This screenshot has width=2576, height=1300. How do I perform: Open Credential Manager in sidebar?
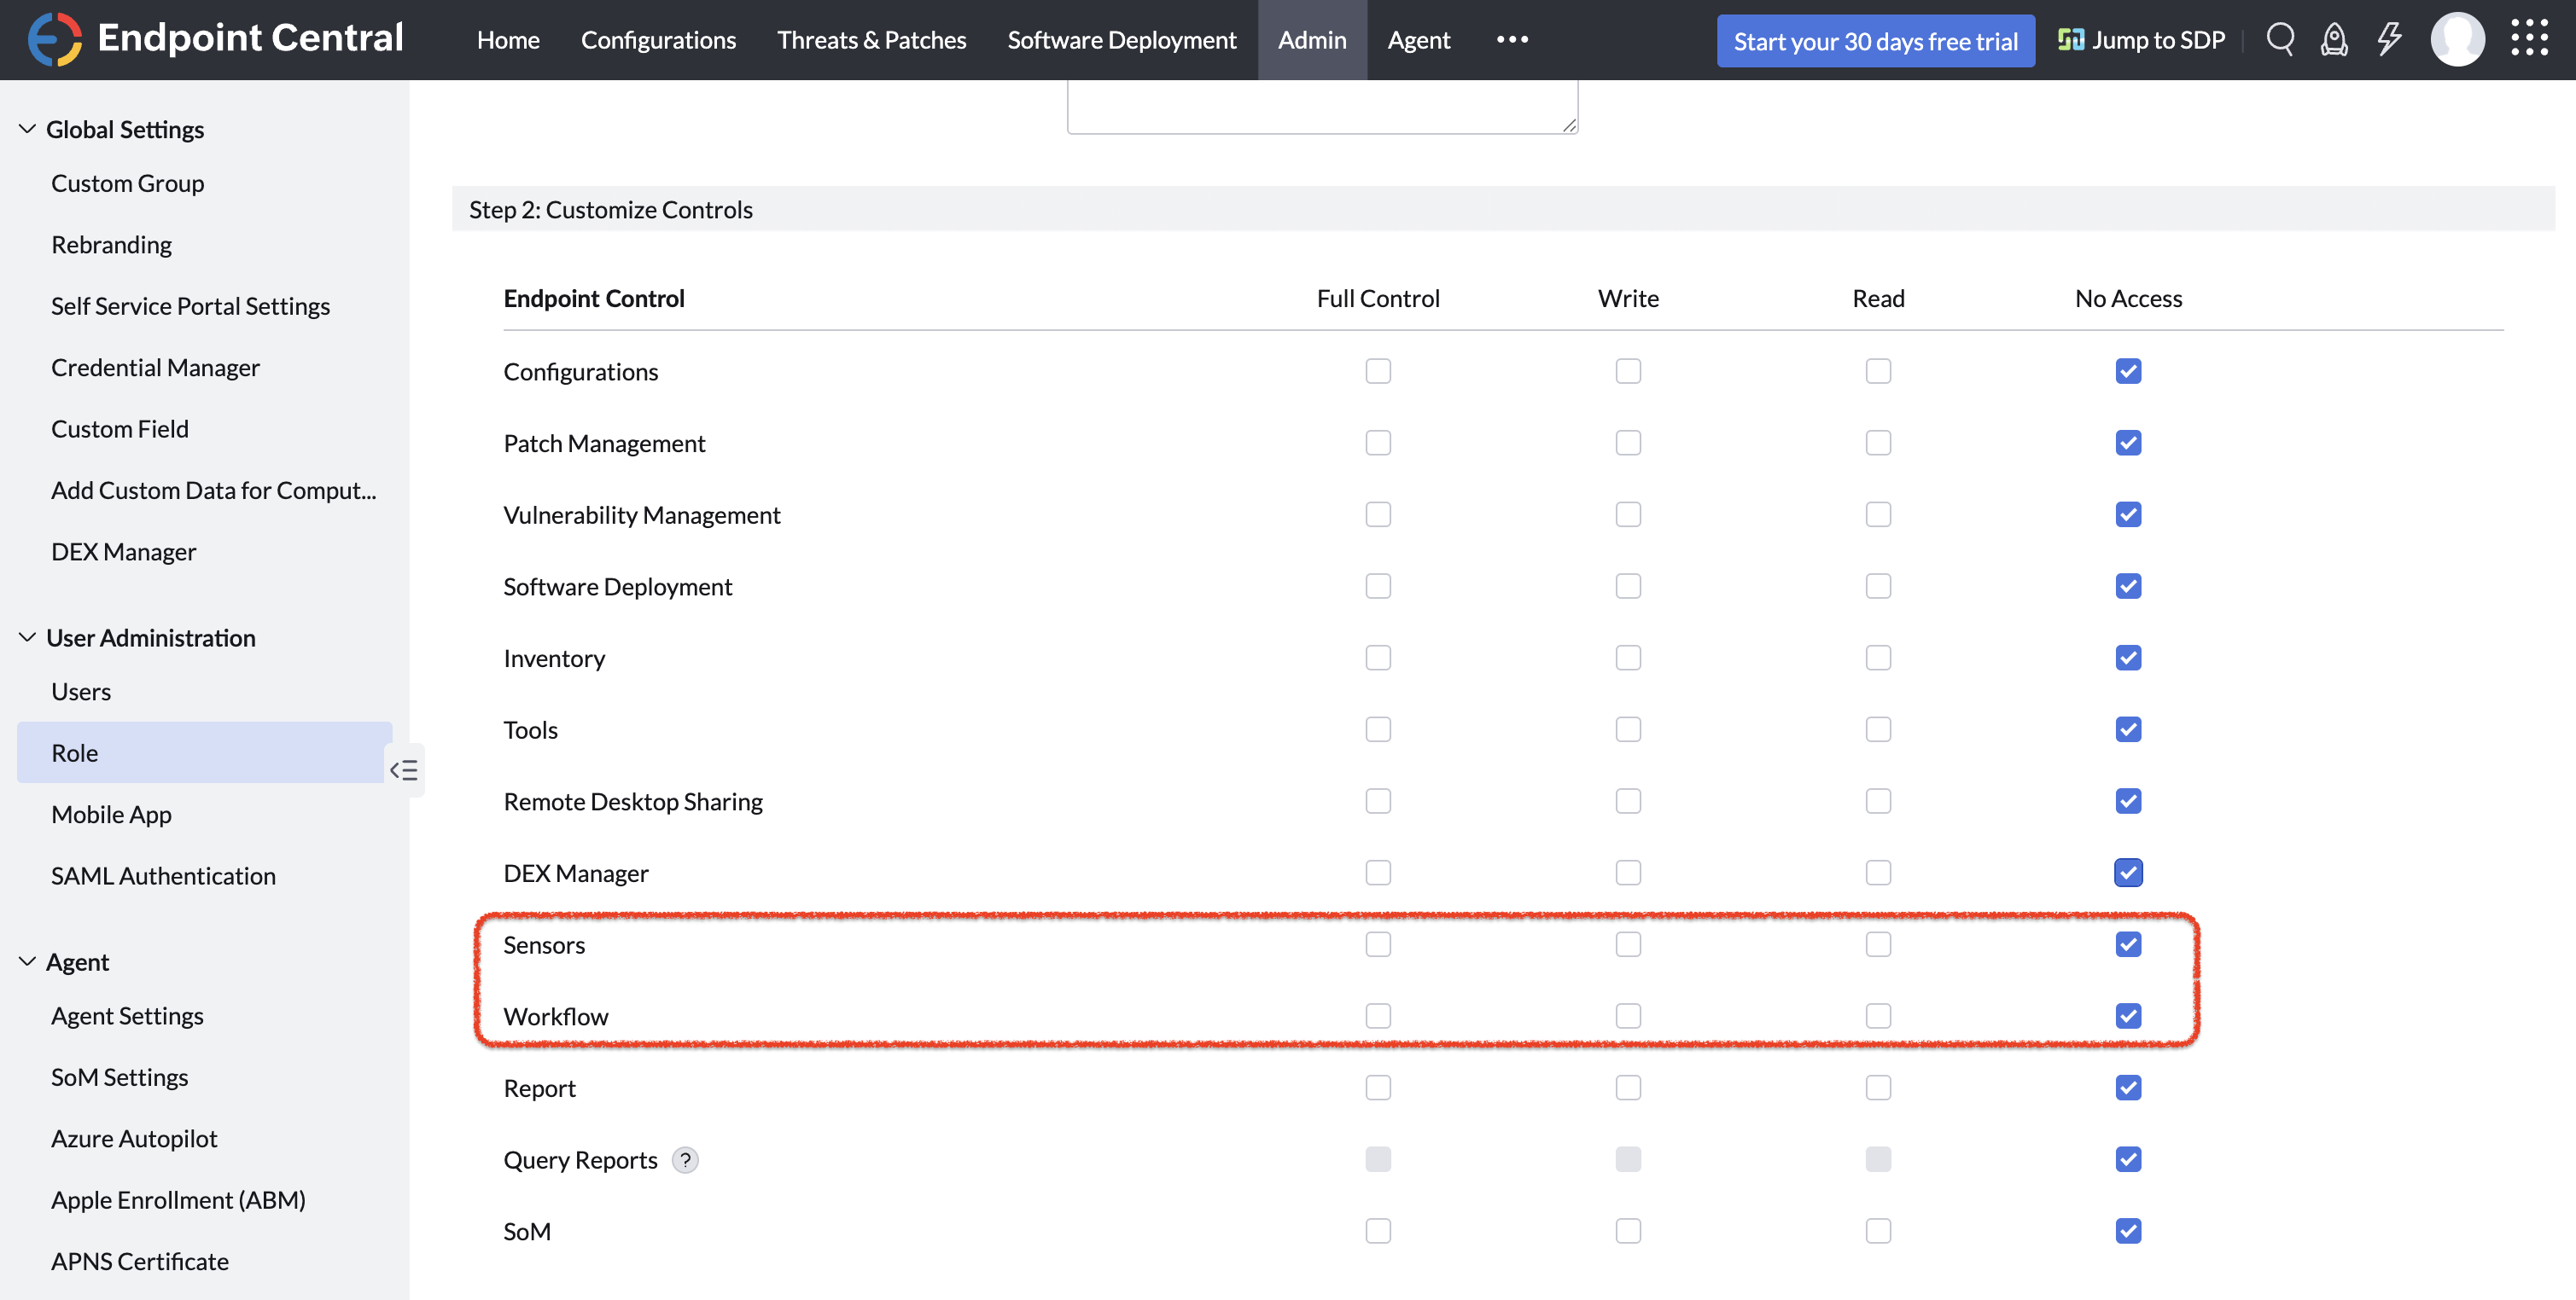[155, 368]
